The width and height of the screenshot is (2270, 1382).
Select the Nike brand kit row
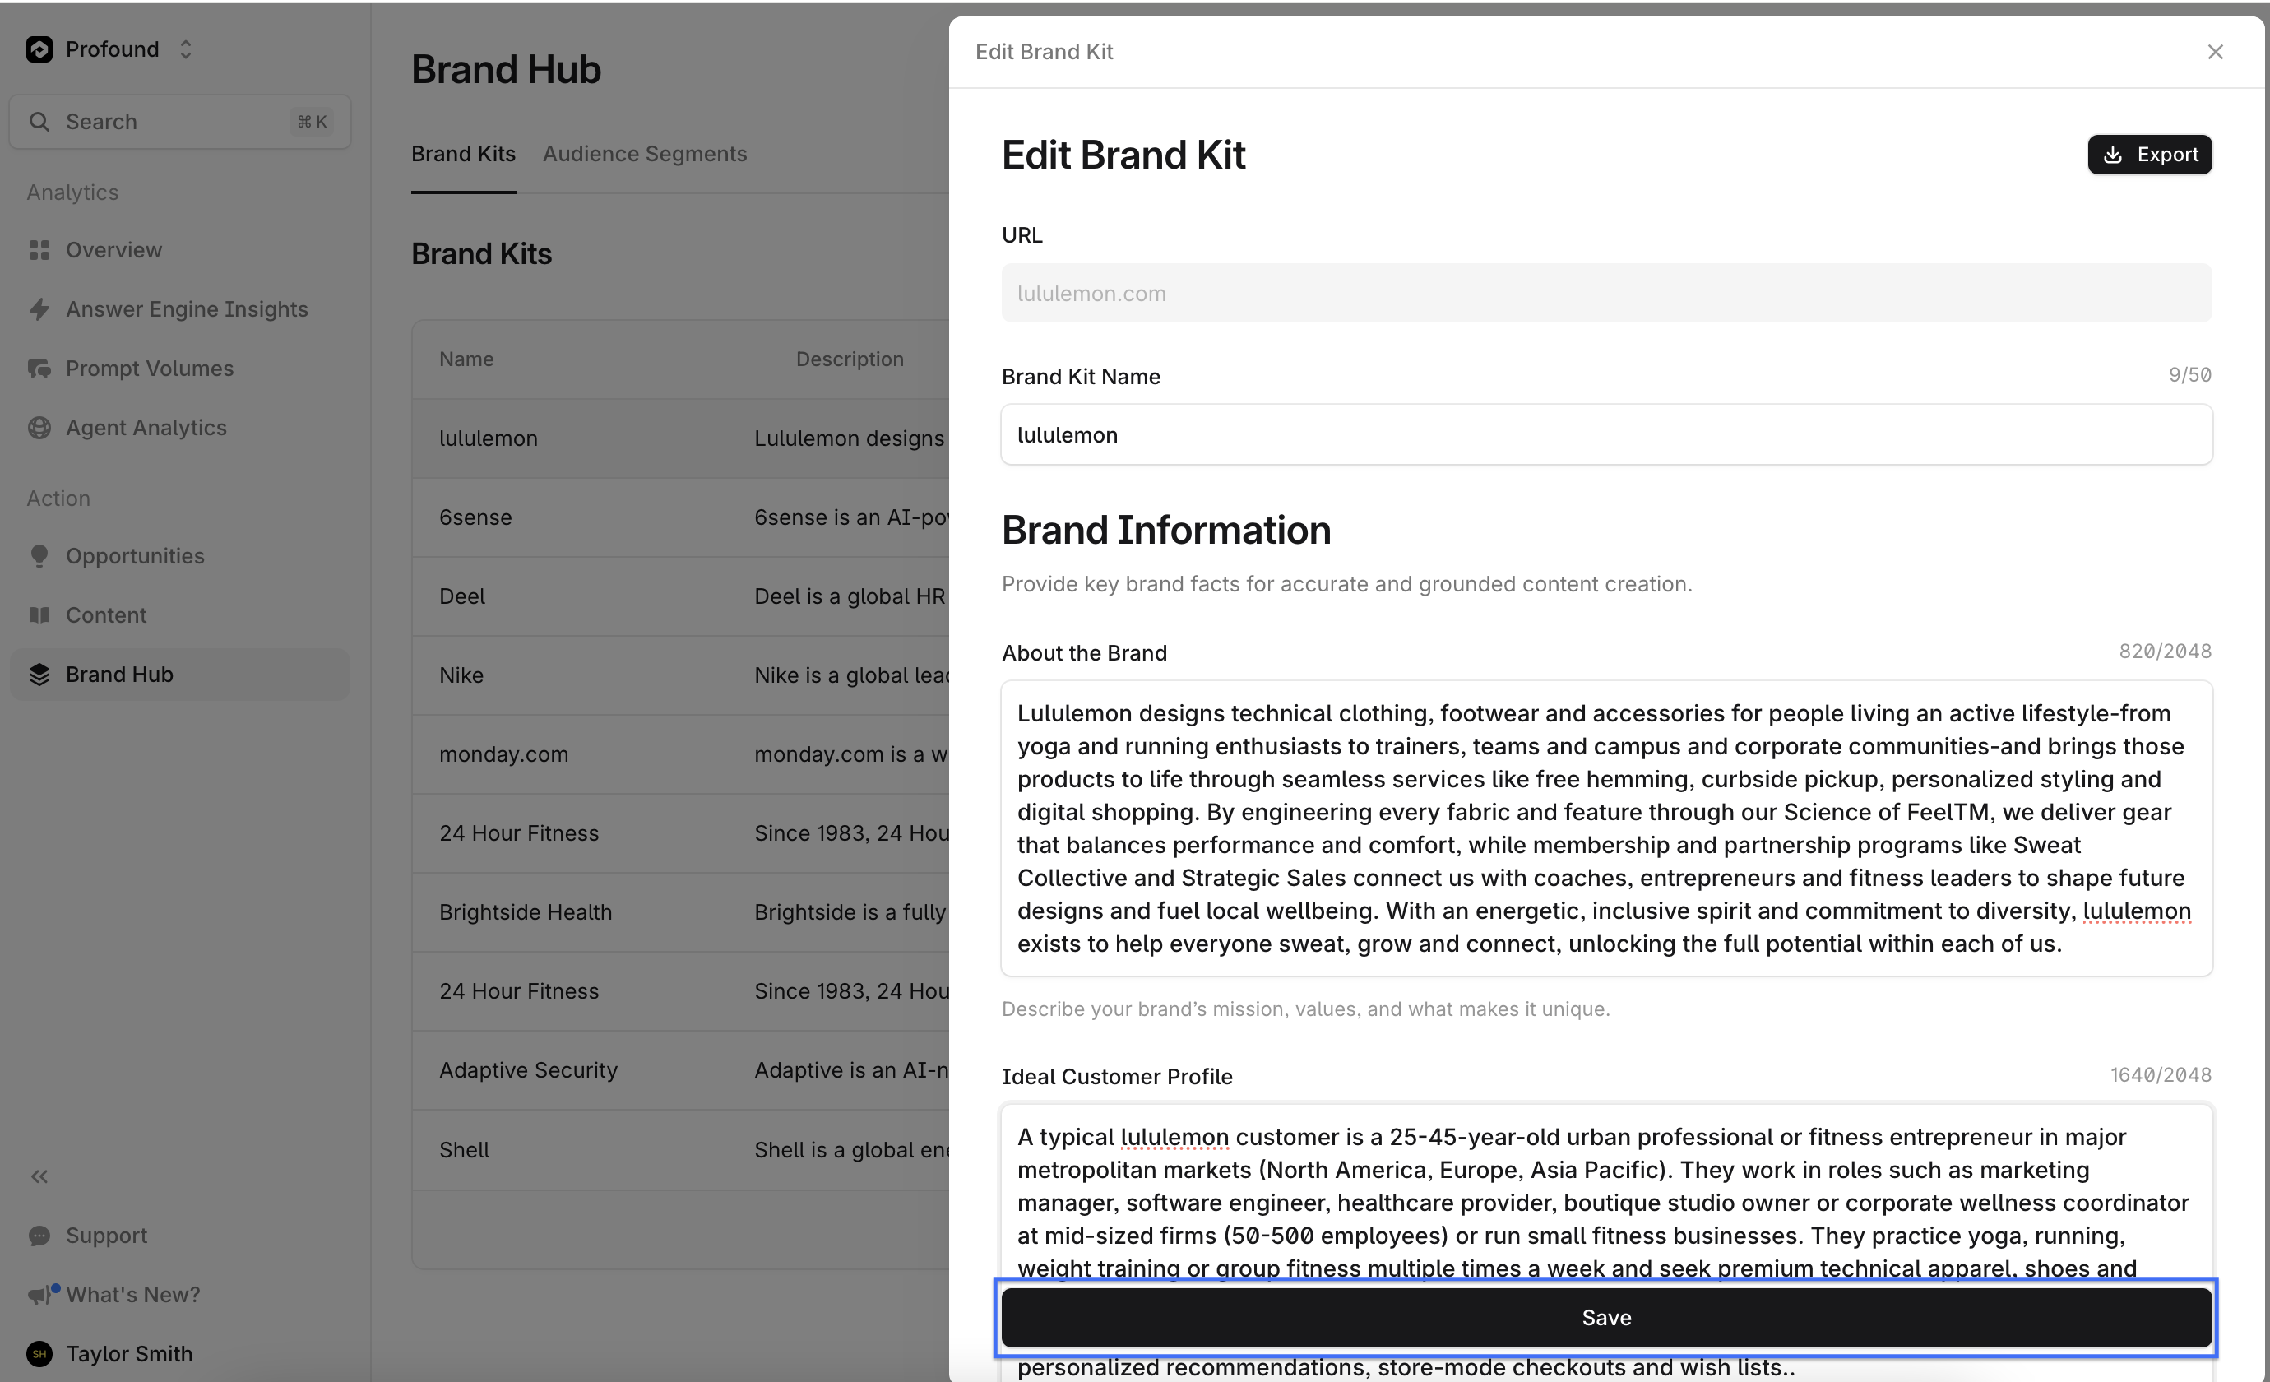coord(681,675)
